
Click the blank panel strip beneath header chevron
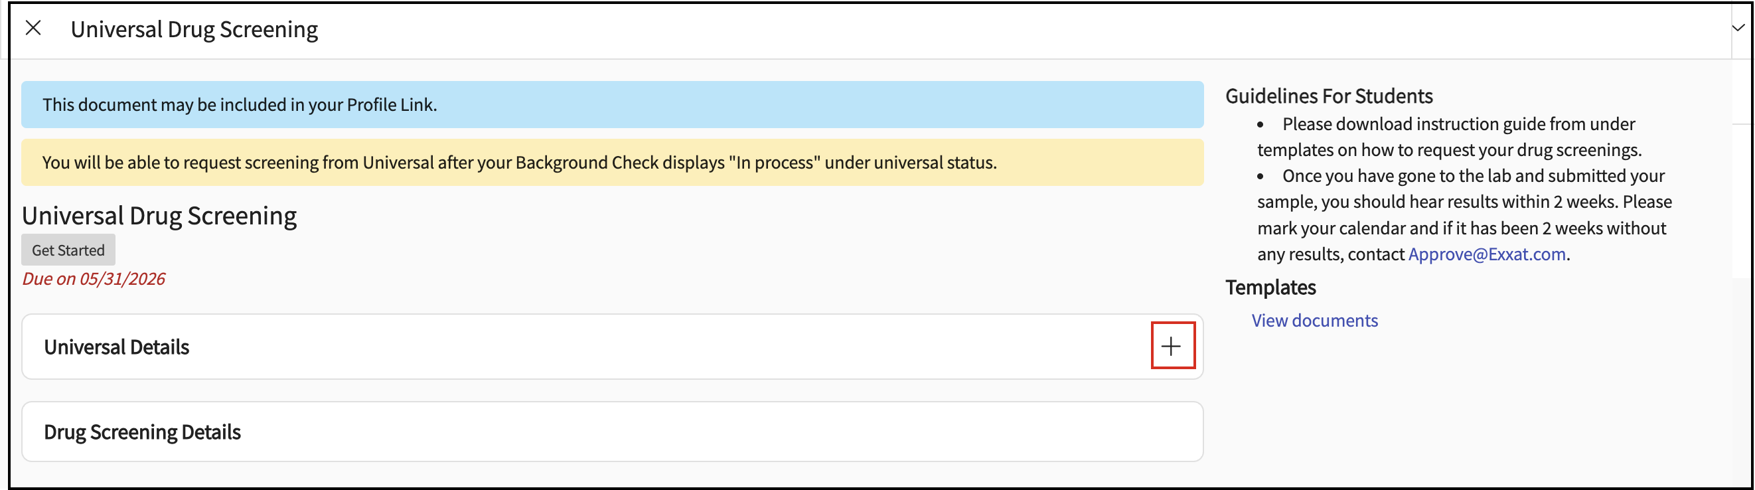(1741, 92)
